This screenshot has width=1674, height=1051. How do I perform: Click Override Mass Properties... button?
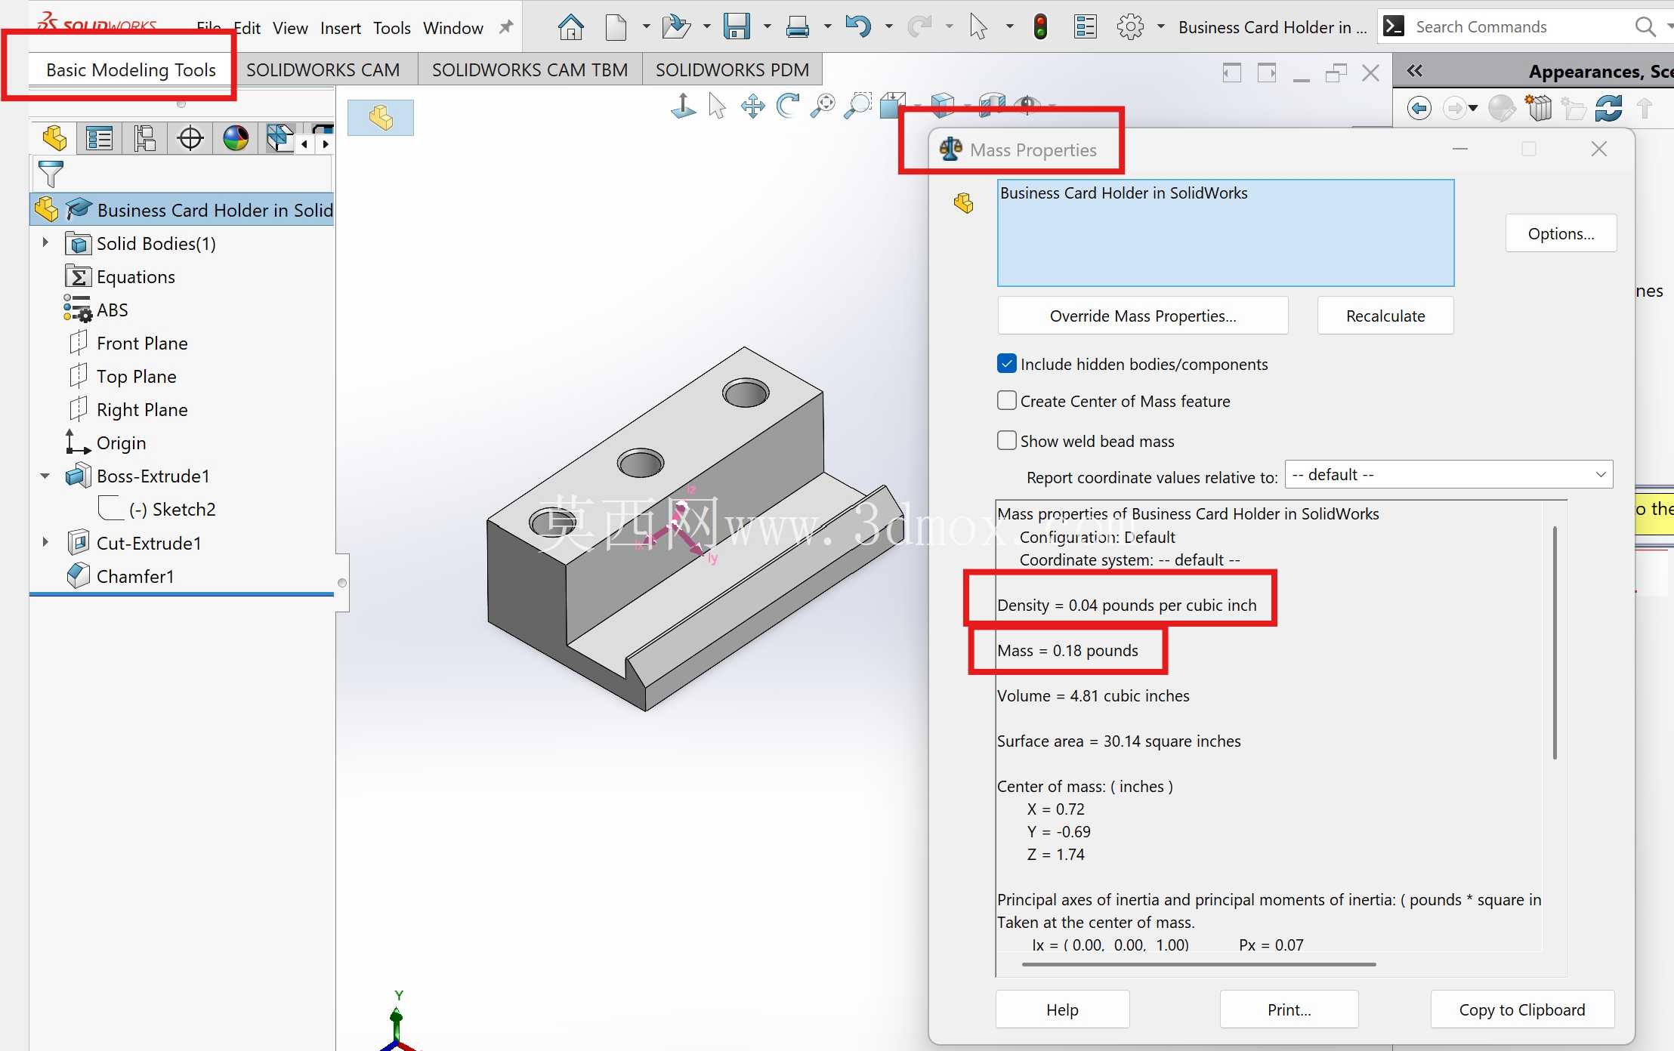(1143, 316)
